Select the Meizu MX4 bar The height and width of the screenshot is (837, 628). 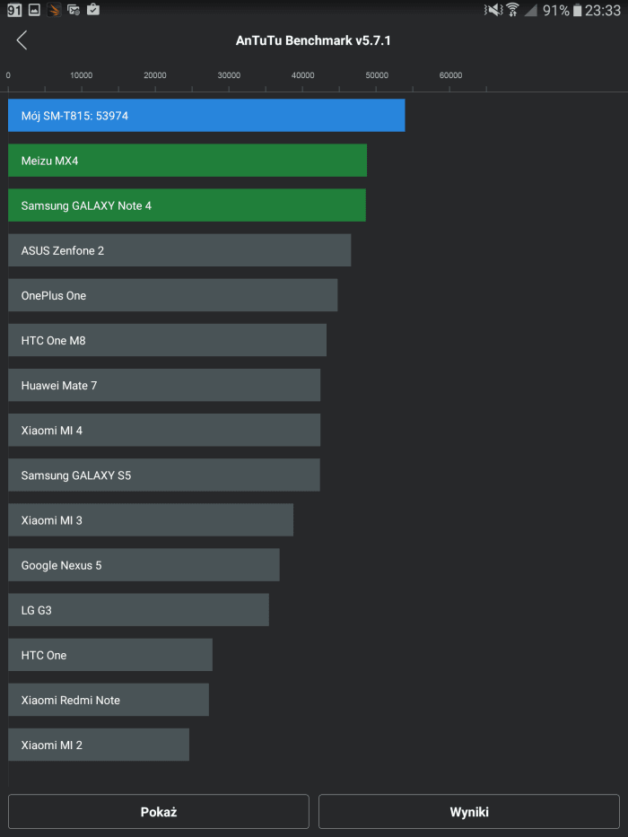188,161
